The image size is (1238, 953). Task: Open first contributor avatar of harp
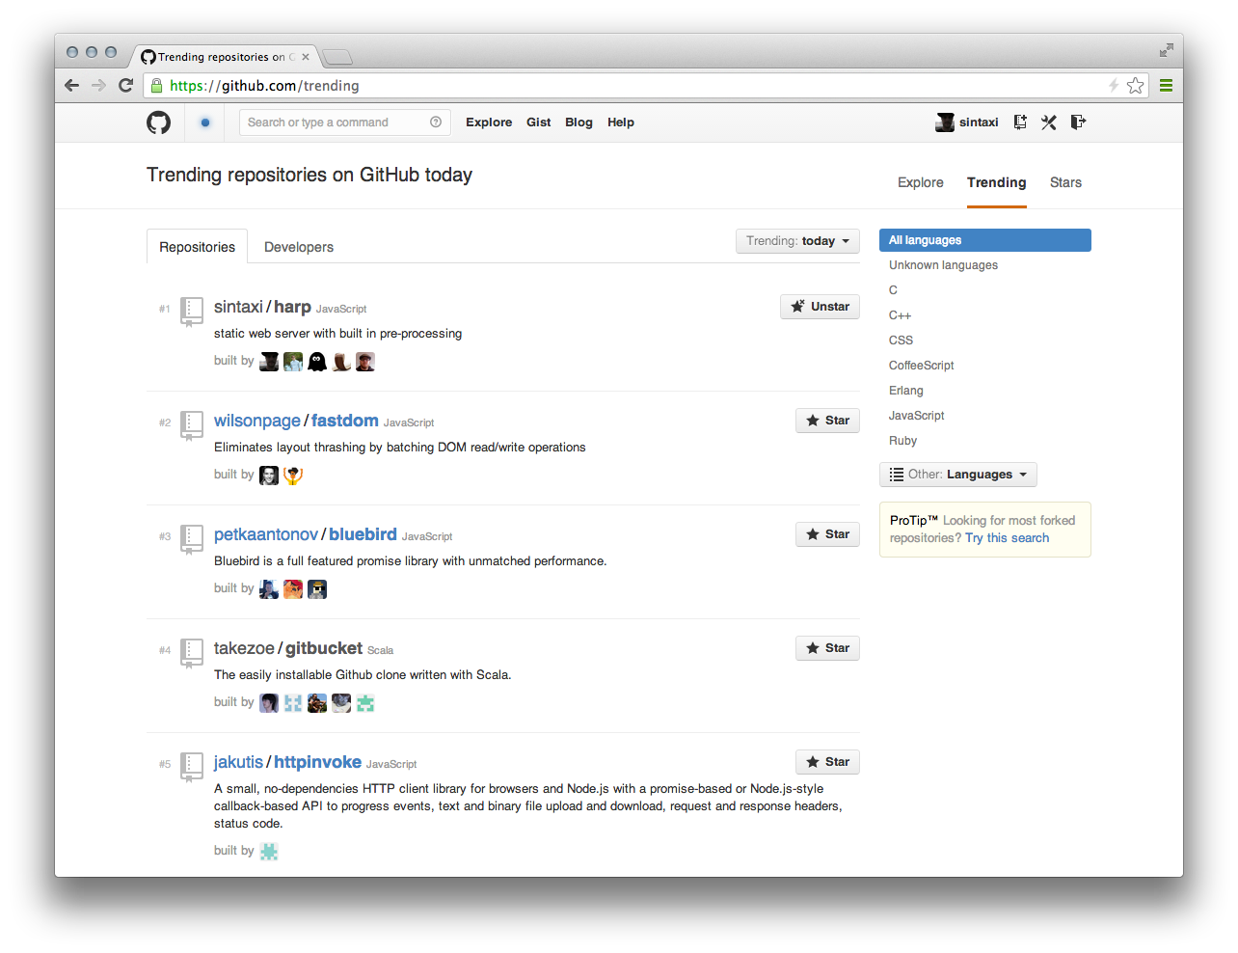point(269,362)
